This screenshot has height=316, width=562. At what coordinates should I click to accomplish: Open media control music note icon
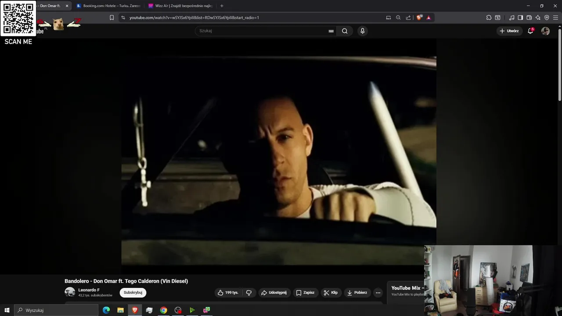(x=512, y=18)
